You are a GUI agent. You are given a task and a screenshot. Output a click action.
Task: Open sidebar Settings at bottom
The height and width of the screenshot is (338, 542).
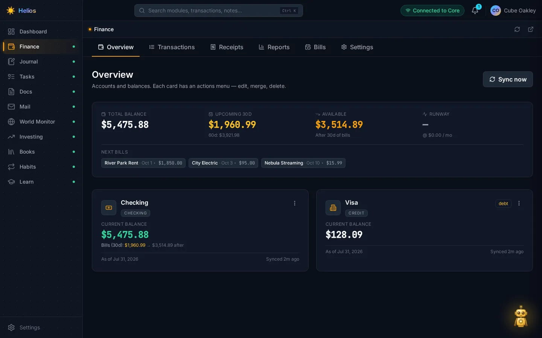[41, 327]
